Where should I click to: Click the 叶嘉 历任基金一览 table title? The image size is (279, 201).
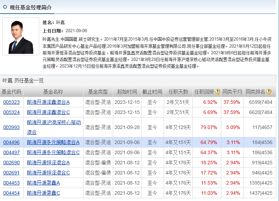tap(23, 80)
